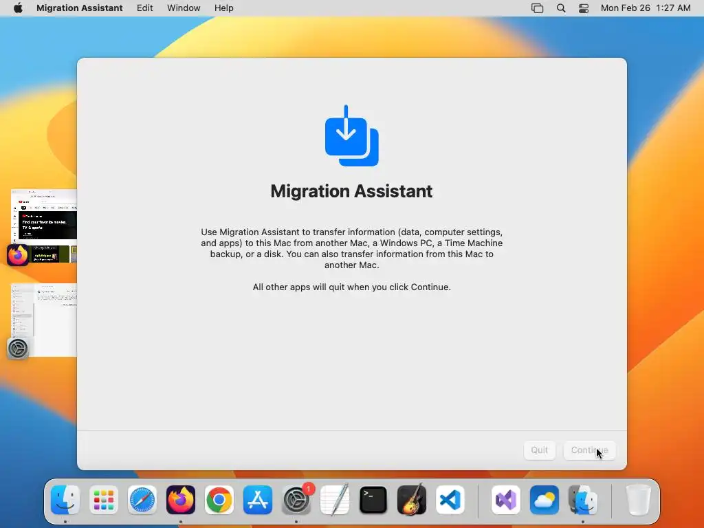Click the blue Migration Assistant download icon
Screen dimensions: 704x528
click(351, 135)
